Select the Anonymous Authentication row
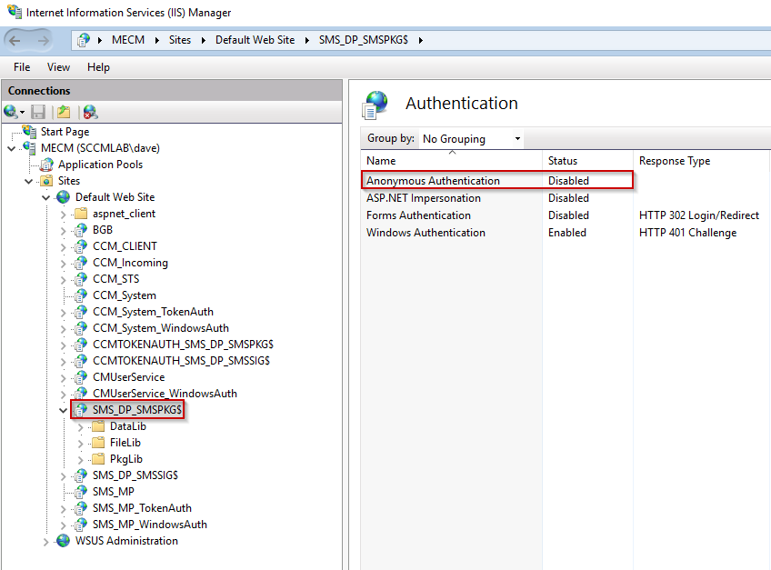This screenshot has height=570, width=771. click(x=566, y=181)
